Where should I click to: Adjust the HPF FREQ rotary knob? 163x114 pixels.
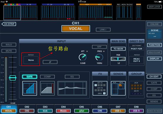tap(99, 57)
